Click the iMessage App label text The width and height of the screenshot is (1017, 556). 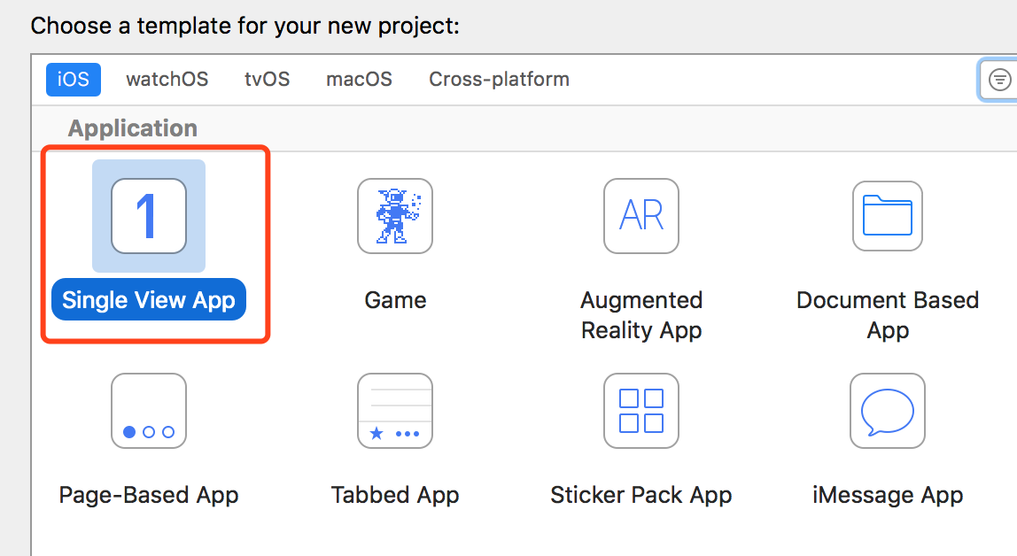click(x=888, y=494)
